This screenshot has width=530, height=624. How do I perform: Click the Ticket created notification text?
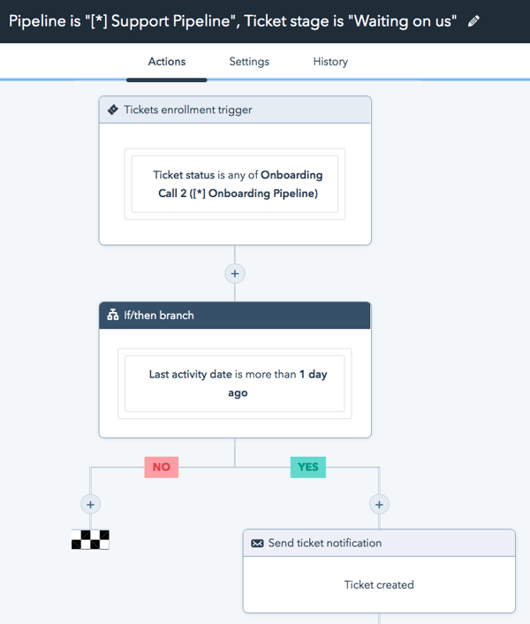[x=379, y=584]
